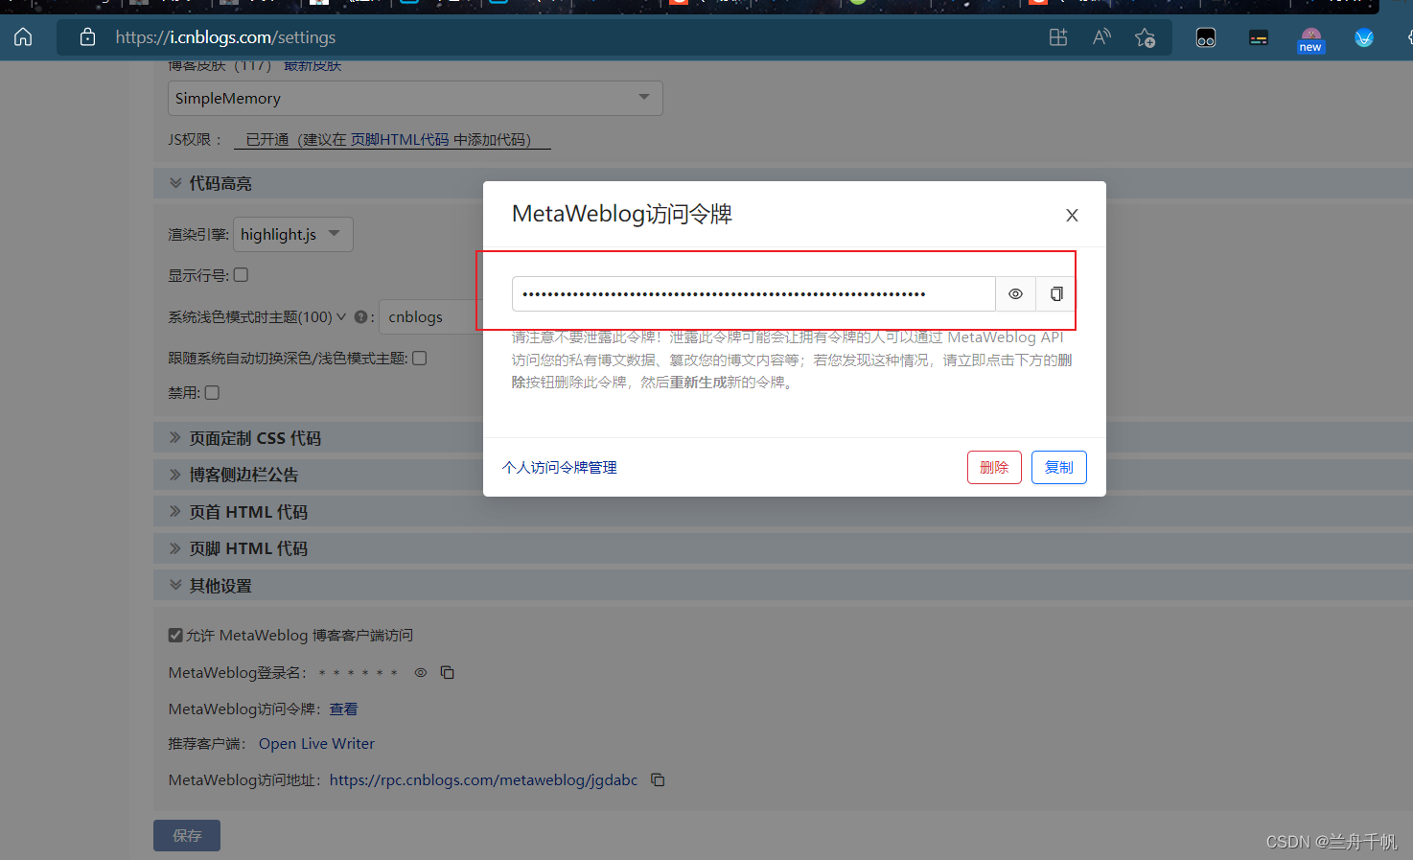
Task: Close the MetaWeblog token dialog
Action: pos(1072,216)
